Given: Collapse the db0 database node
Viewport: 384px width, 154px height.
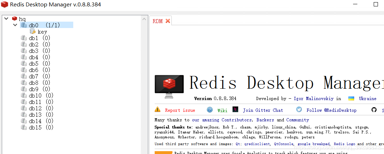Looking at the screenshot, I should 15,25.
